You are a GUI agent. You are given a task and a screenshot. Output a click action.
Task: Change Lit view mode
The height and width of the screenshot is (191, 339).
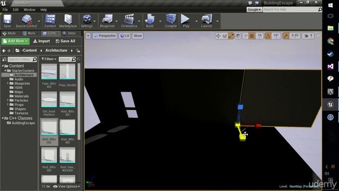pos(125,36)
